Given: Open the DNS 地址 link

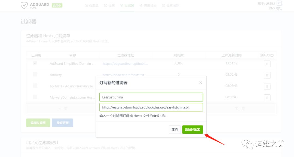Looking at the screenshot, I should click(275, 8).
